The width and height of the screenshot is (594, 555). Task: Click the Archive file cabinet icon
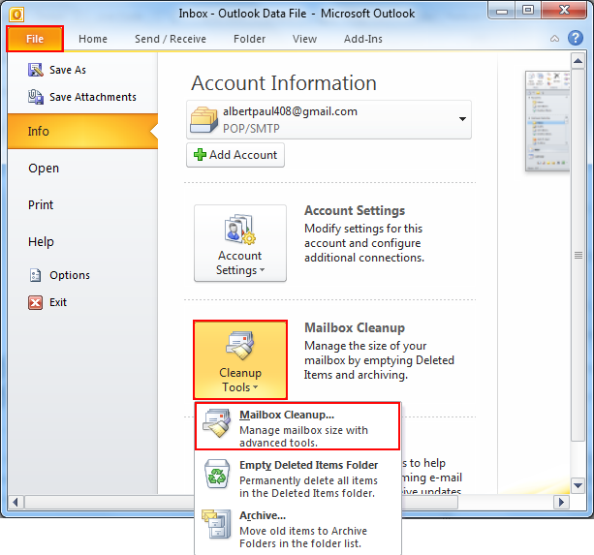pyautogui.click(x=216, y=524)
